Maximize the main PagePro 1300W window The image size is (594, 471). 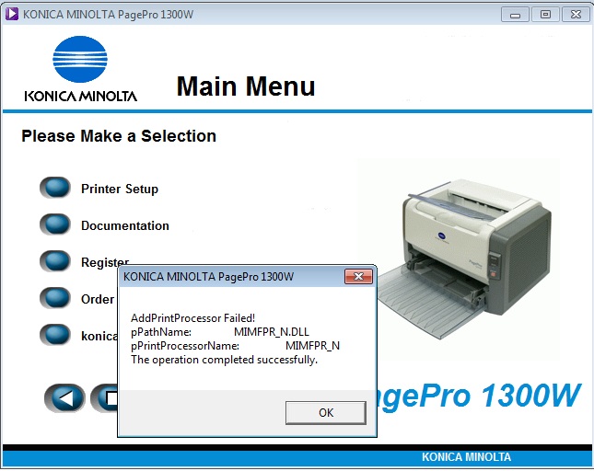pyautogui.click(x=545, y=15)
